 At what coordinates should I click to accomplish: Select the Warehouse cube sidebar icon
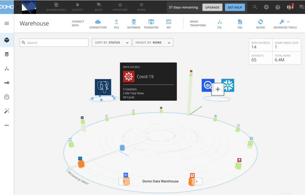click(7, 40)
